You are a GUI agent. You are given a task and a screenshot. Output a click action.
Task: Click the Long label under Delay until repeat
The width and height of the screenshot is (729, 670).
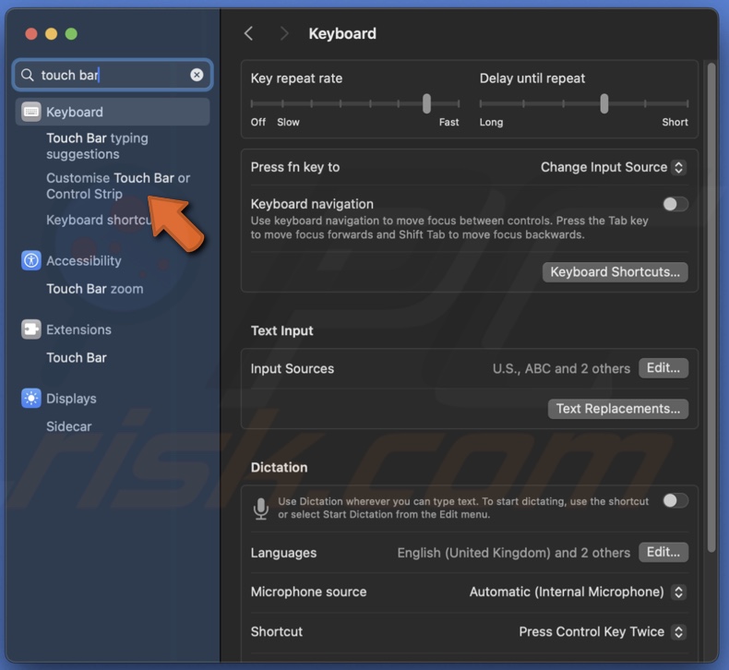coord(491,123)
